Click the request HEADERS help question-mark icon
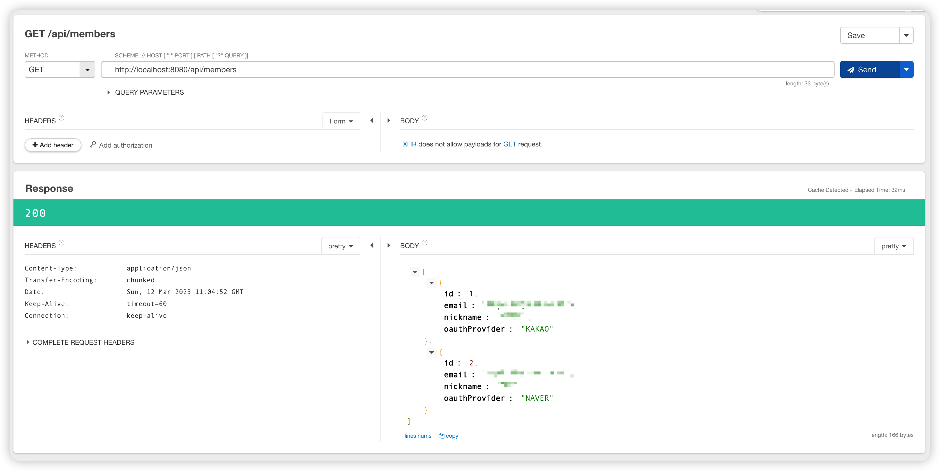The image size is (940, 471). pyautogui.click(x=61, y=118)
